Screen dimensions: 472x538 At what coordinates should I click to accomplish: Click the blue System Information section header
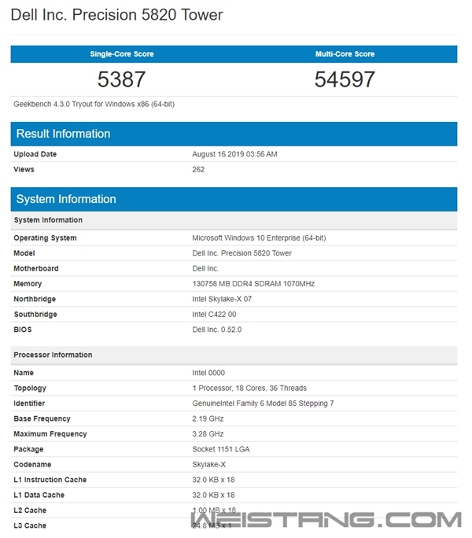[66, 199]
